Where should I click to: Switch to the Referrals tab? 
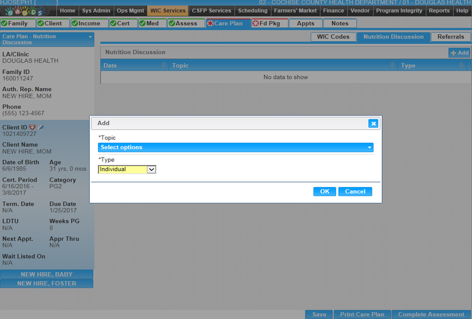coord(451,37)
